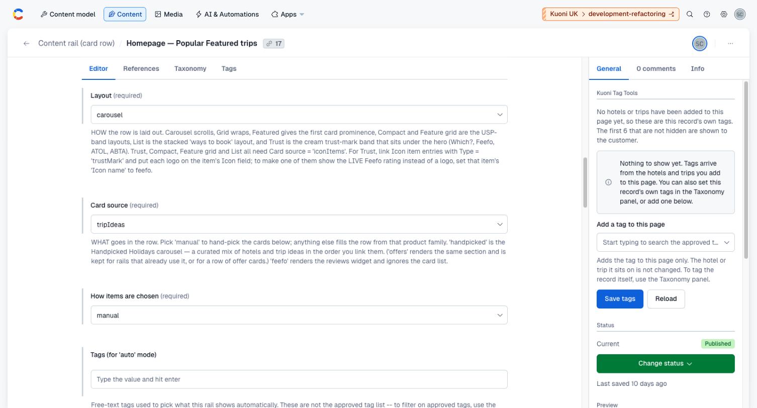Switch to the References tab
This screenshot has width=757, height=408.
tap(141, 69)
